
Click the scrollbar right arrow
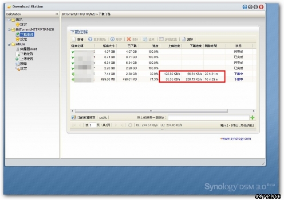(x=254, y=111)
